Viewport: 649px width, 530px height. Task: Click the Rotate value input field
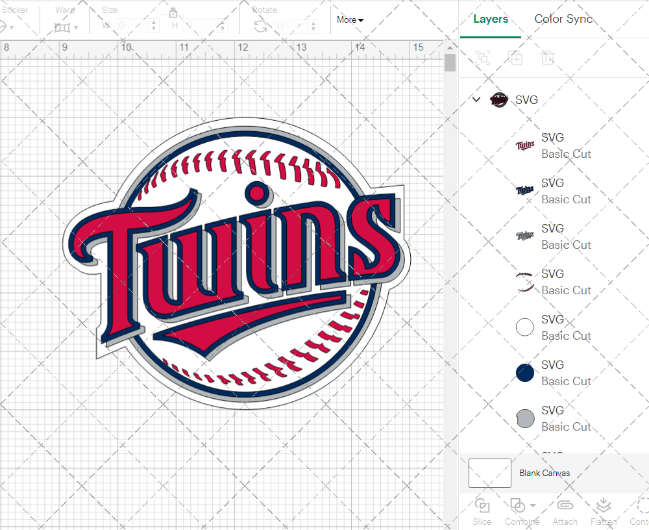click(291, 26)
